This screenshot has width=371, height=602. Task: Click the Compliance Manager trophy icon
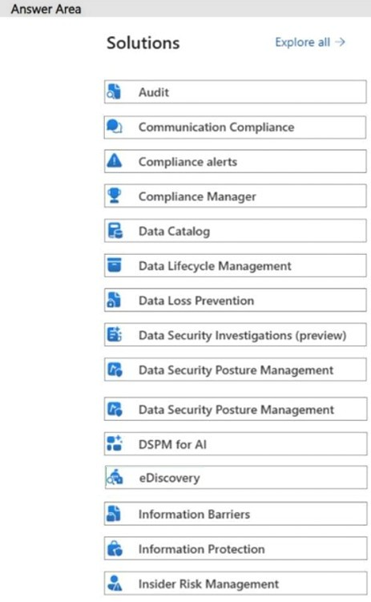[115, 196]
